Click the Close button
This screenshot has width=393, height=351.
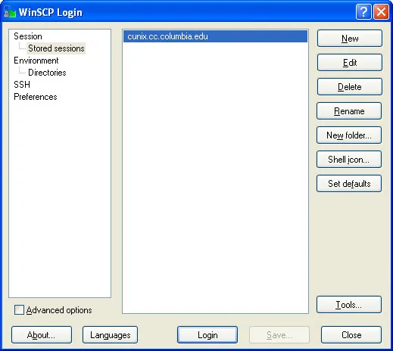click(x=351, y=335)
